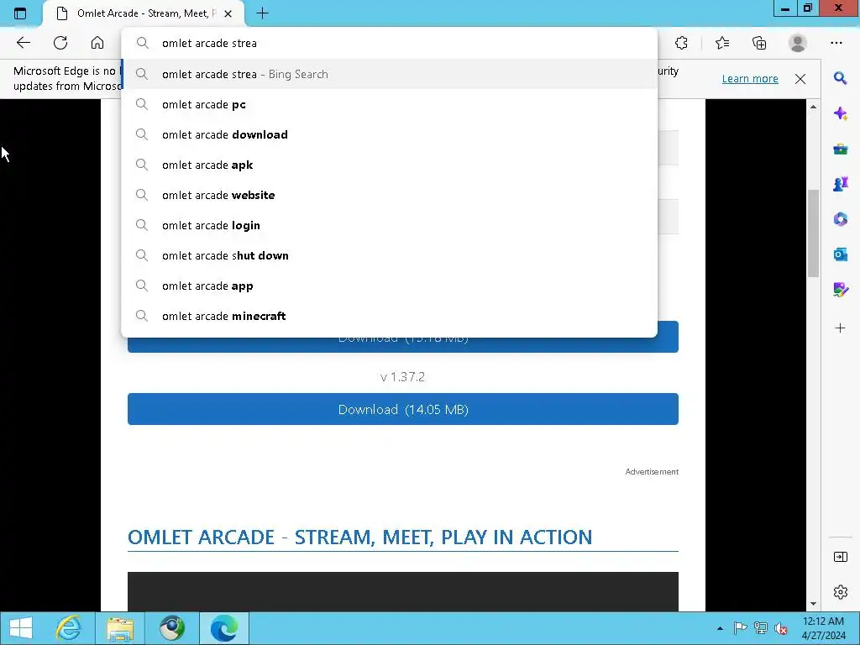This screenshot has width=860, height=645.
Task: Open the vertical tabs actions menu icon
Action: (20, 13)
